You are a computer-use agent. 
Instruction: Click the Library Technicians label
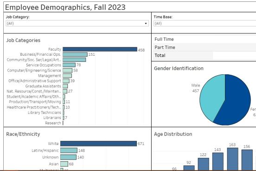(45, 112)
